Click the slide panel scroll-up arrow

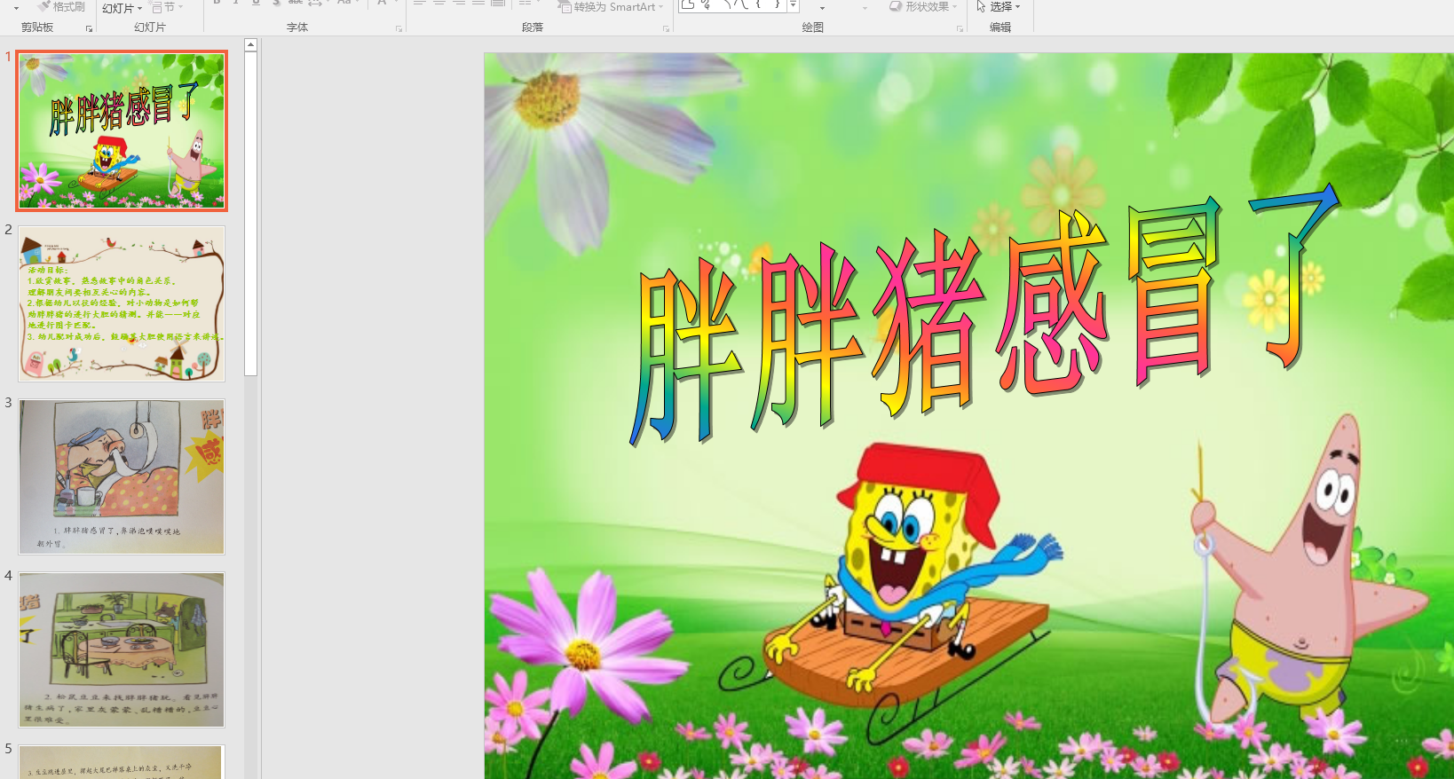click(x=250, y=44)
